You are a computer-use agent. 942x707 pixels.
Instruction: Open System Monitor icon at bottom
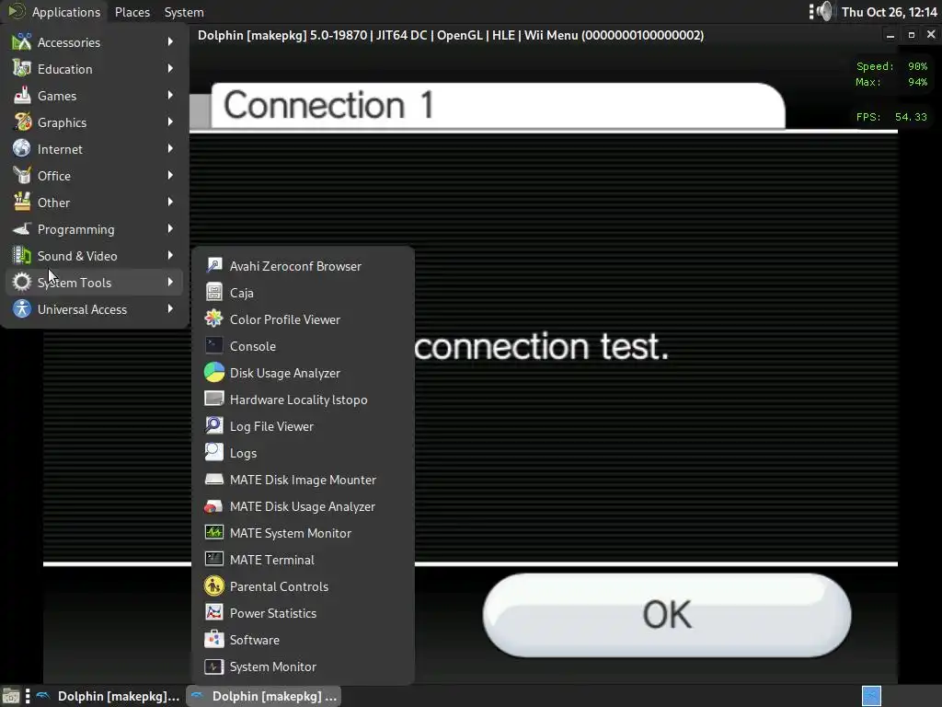click(213, 666)
